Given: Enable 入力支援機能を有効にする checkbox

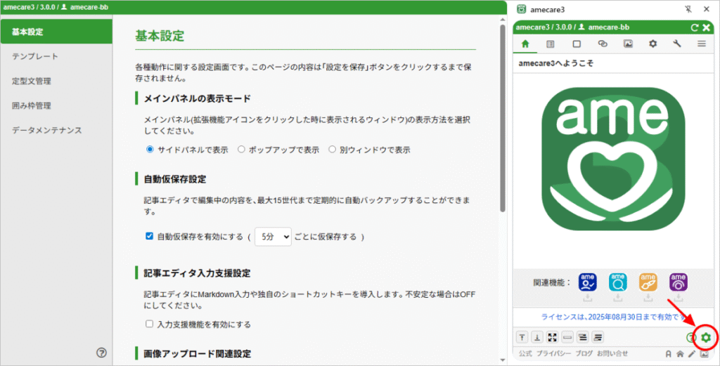Looking at the screenshot, I should (150, 325).
